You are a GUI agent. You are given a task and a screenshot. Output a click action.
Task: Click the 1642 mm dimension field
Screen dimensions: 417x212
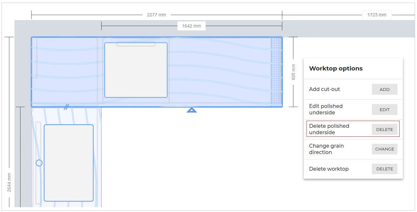coord(192,26)
